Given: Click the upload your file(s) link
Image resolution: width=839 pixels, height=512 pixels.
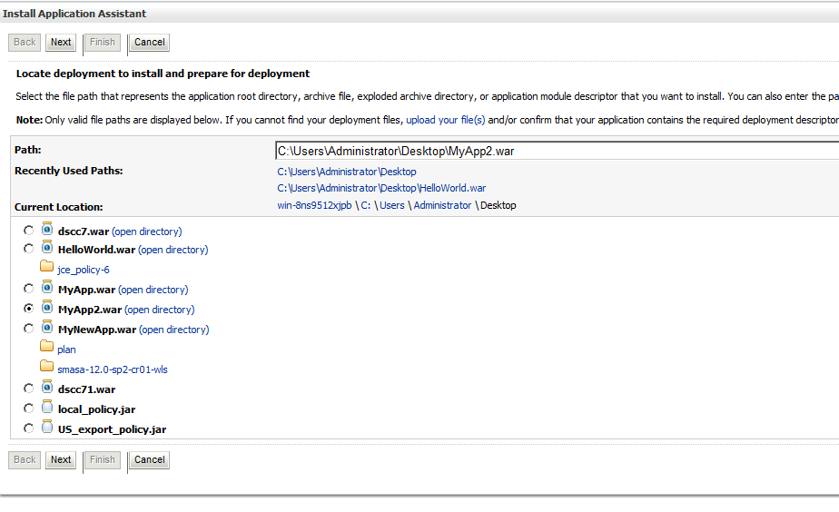Looking at the screenshot, I should [x=446, y=120].
